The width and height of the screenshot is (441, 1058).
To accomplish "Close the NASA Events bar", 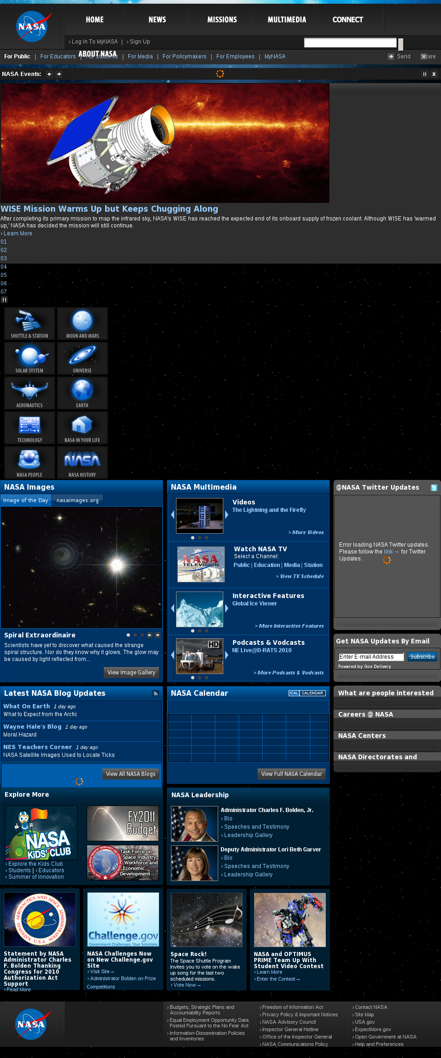I will [434, 74].
